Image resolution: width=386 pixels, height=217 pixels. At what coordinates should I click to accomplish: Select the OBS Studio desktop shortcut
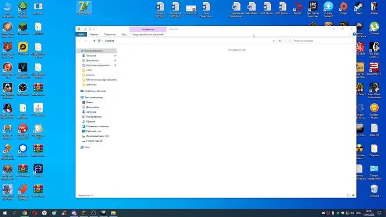click(x=23, y=89)
